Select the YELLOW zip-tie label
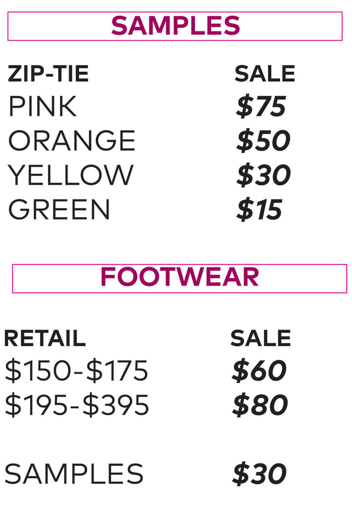This screenshot has width=352, height=528. coord(70,175)
